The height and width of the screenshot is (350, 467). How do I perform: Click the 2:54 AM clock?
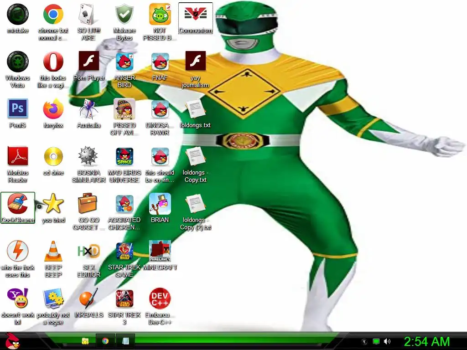(x=426, y=342)
